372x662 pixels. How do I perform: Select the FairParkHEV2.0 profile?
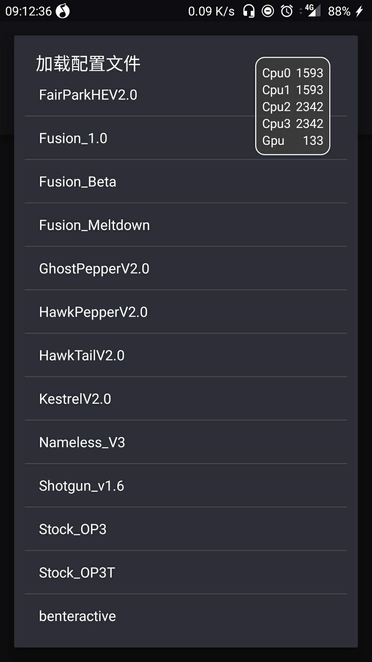pyautogui.click(x=186, y=95)
